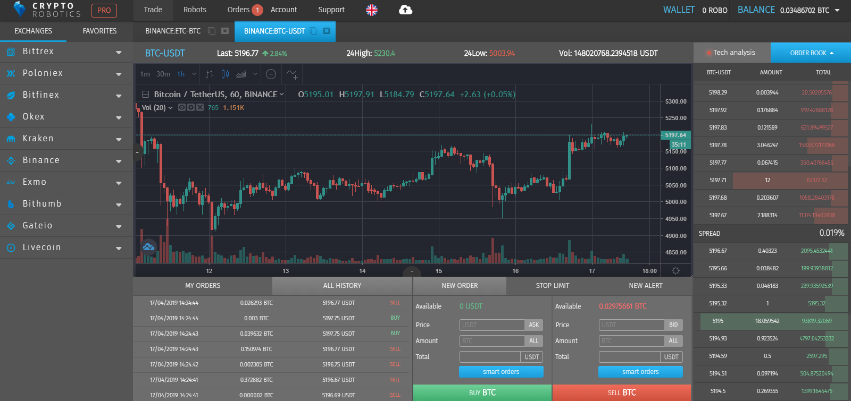Click the compare/add symbol plus icon

[271, 74]
